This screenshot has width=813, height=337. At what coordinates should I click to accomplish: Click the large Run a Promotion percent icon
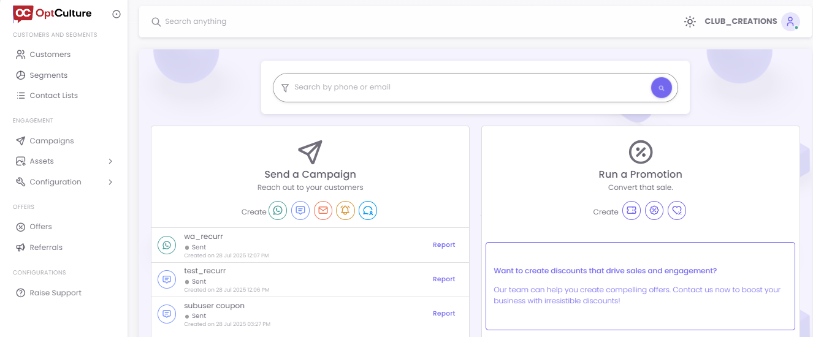(641, 152)
